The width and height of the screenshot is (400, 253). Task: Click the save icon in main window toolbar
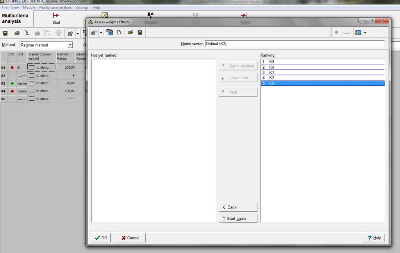5,33
